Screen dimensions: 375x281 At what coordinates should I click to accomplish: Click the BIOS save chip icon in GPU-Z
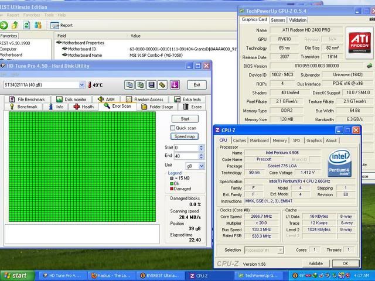click(369, 65)
